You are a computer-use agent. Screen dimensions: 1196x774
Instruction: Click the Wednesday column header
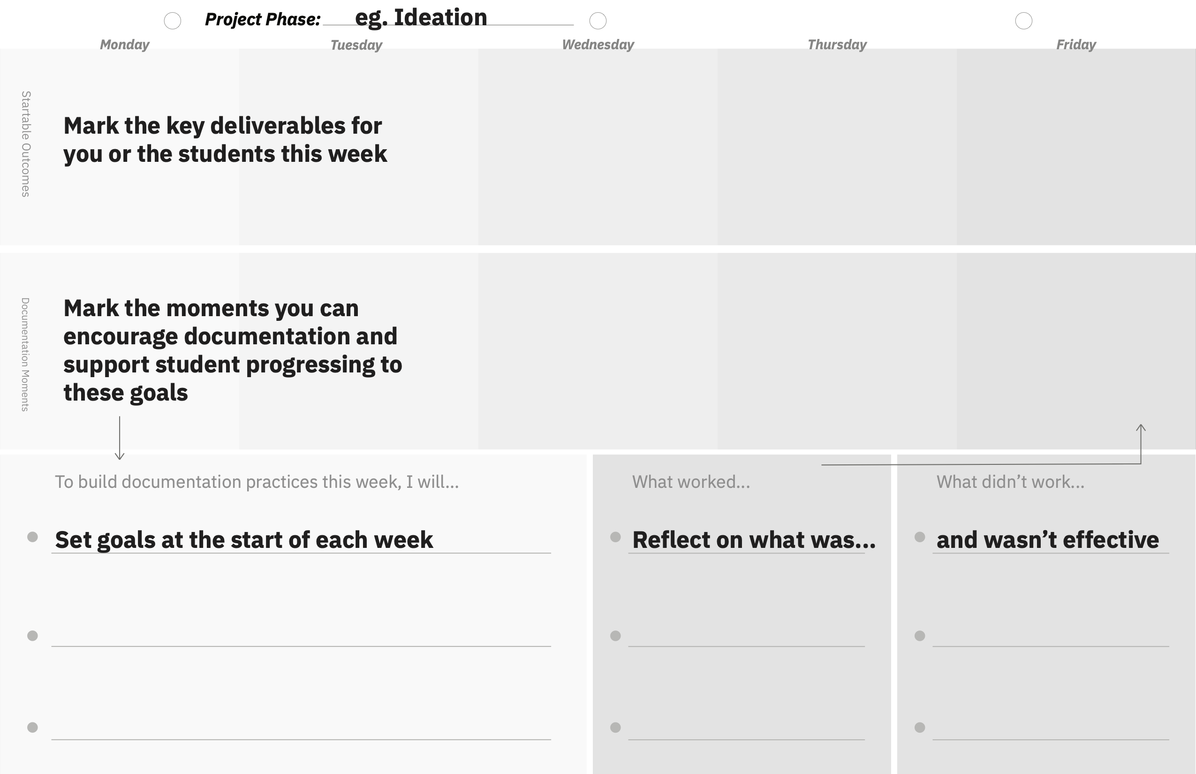click(x=598, y=44)
